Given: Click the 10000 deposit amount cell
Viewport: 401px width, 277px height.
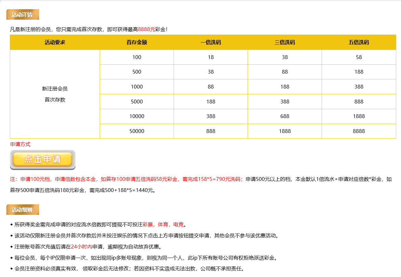Looking at the screenshot, I should tap(137, 116).
